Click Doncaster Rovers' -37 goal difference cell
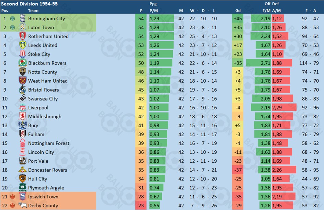Image resolution: width=324 pixels, height=210 pixels. (238, 170)
